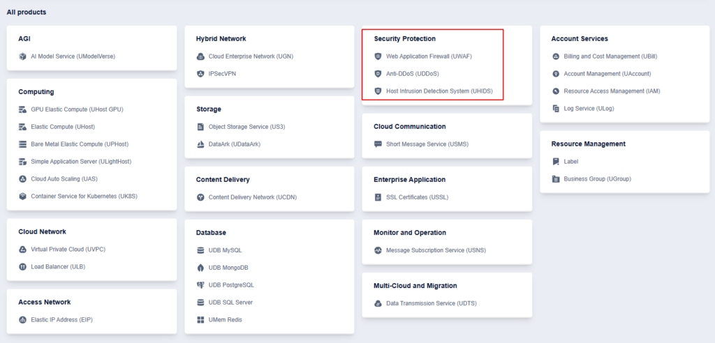Click the Load Balancer icon
715x343 pixels.
click(22, 267)
